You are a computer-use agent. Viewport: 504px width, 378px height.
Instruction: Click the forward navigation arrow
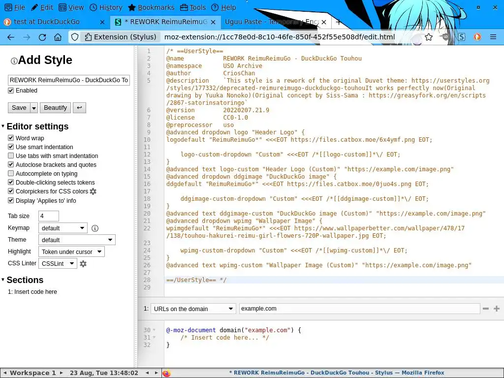pyautogui.click(x=27, y=37)
